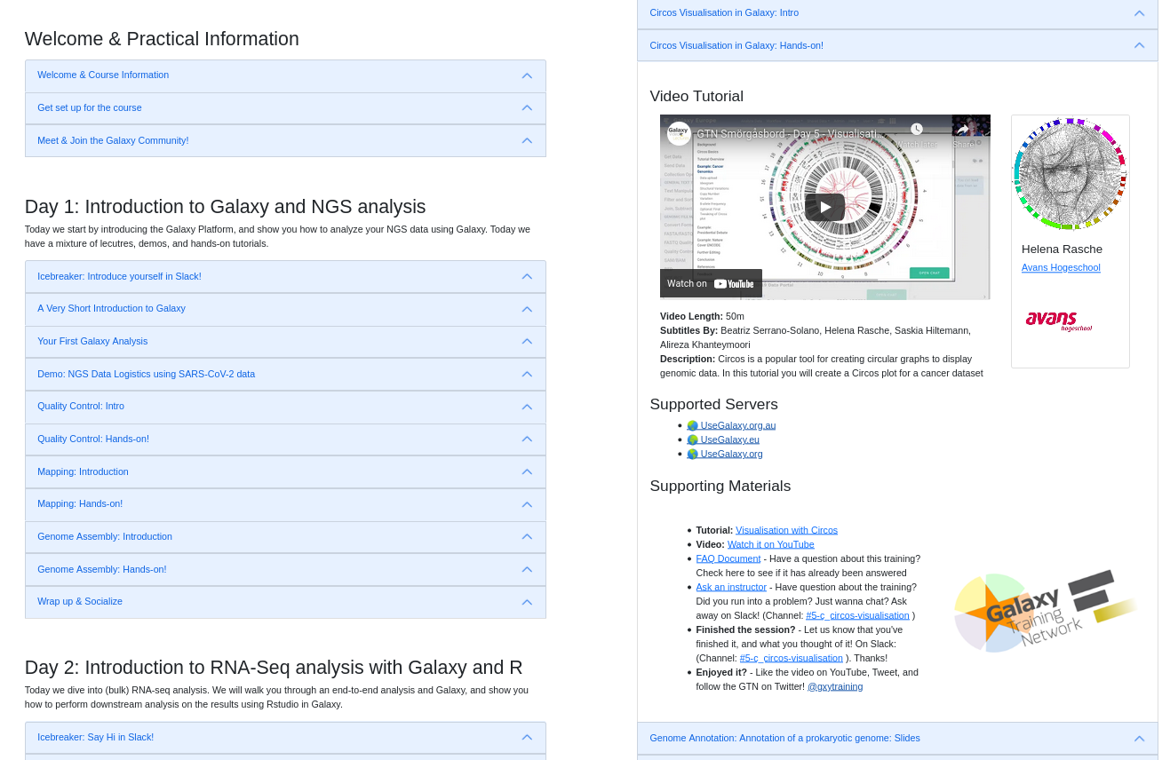Toggle chevron for Genome Assembly: Hands-on

click(x=527, y=570)
